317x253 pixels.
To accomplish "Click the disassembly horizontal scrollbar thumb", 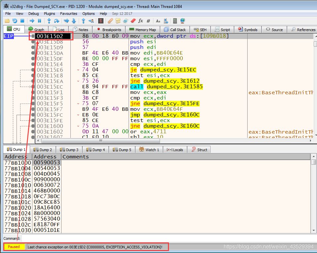I will pyautogui.click(x=101, y=141).
